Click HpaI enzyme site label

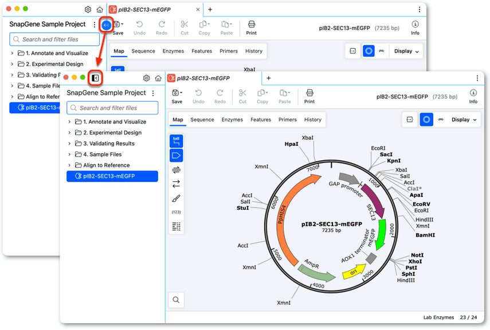coord(291,144)
